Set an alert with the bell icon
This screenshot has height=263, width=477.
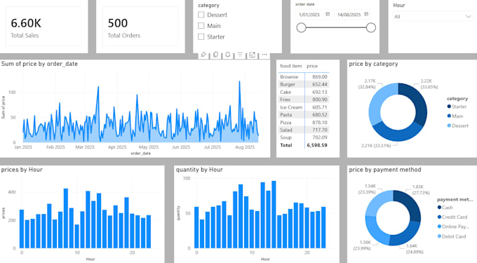[x=227, y=55]
